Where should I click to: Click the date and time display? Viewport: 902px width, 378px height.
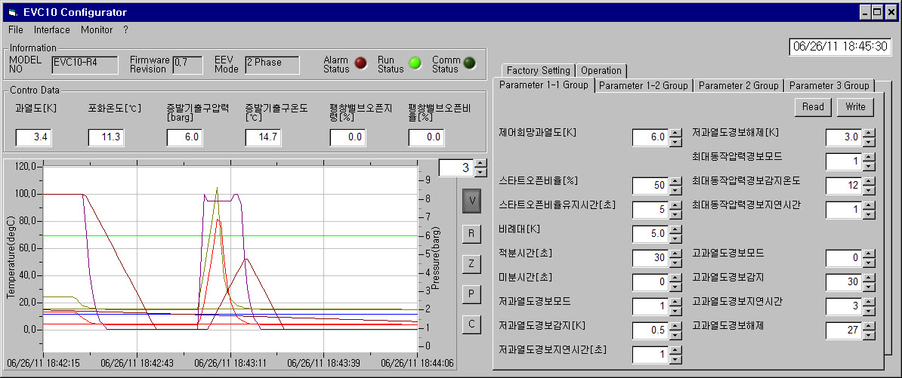point(840,47)
